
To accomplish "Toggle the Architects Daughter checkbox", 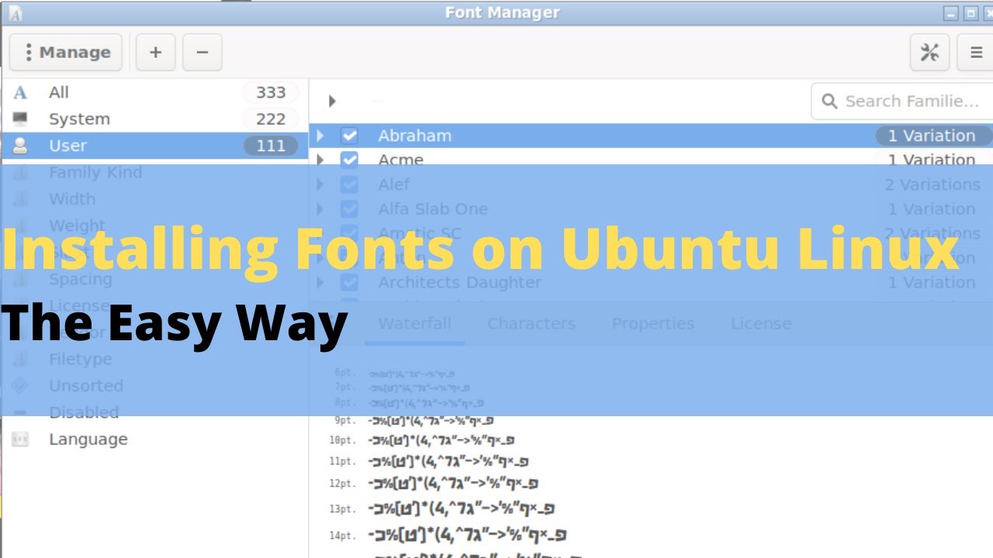I will 349,282.
